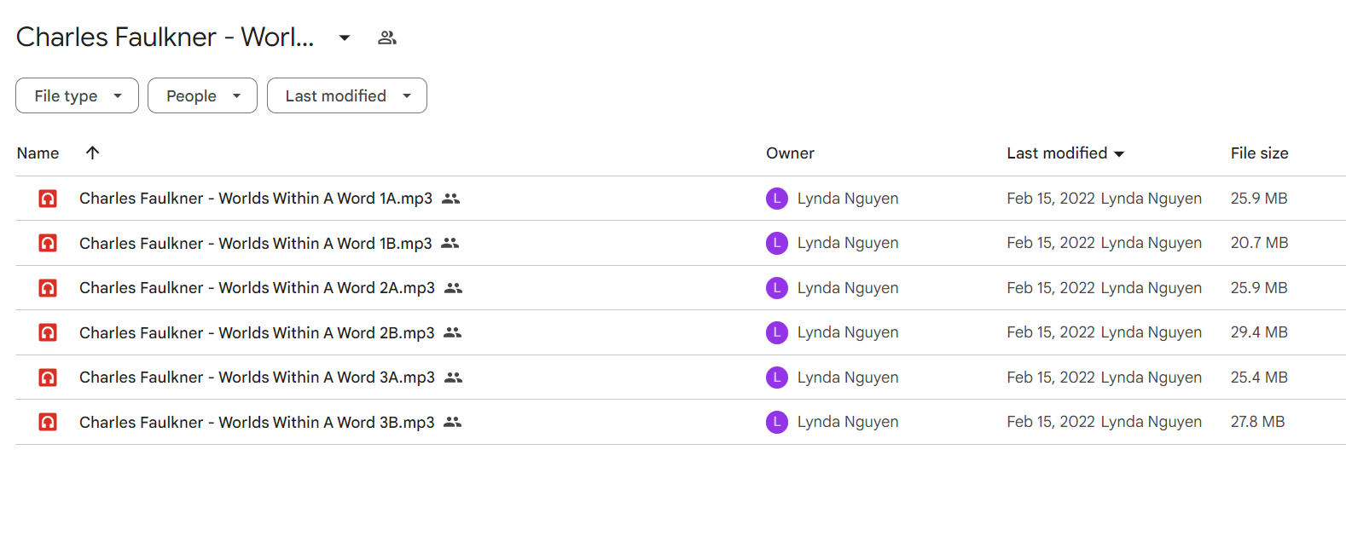Select file Worlds Within A Word 3B.mp3
Viewport: 1346px width, 542px height.
pyautogui.click(x=257, y=422)
